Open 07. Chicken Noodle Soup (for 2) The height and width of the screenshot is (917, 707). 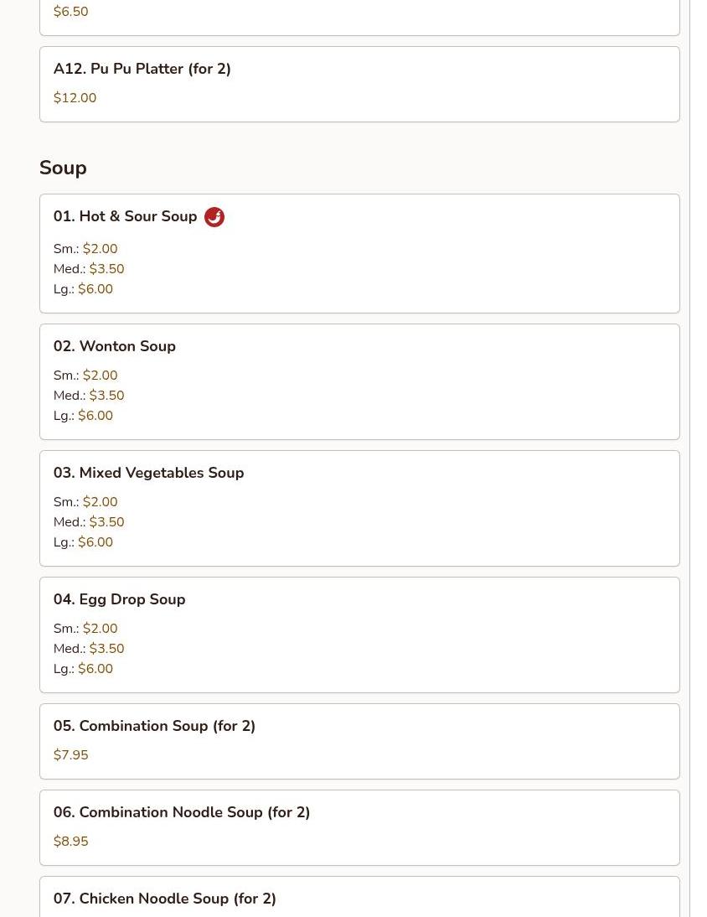(359, 897)
